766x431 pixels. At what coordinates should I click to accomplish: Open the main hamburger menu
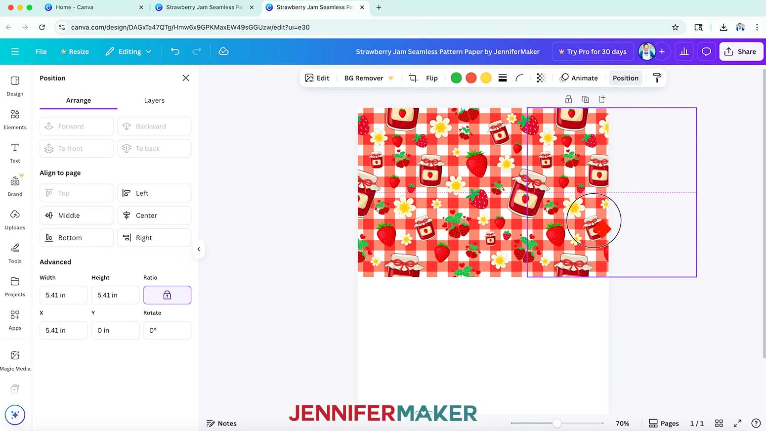(x=15, y=51)
